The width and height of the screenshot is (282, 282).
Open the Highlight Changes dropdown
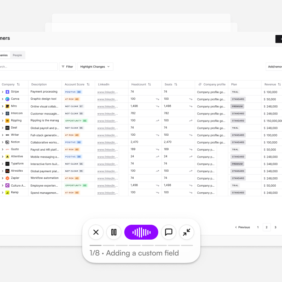tap(95, 66)
